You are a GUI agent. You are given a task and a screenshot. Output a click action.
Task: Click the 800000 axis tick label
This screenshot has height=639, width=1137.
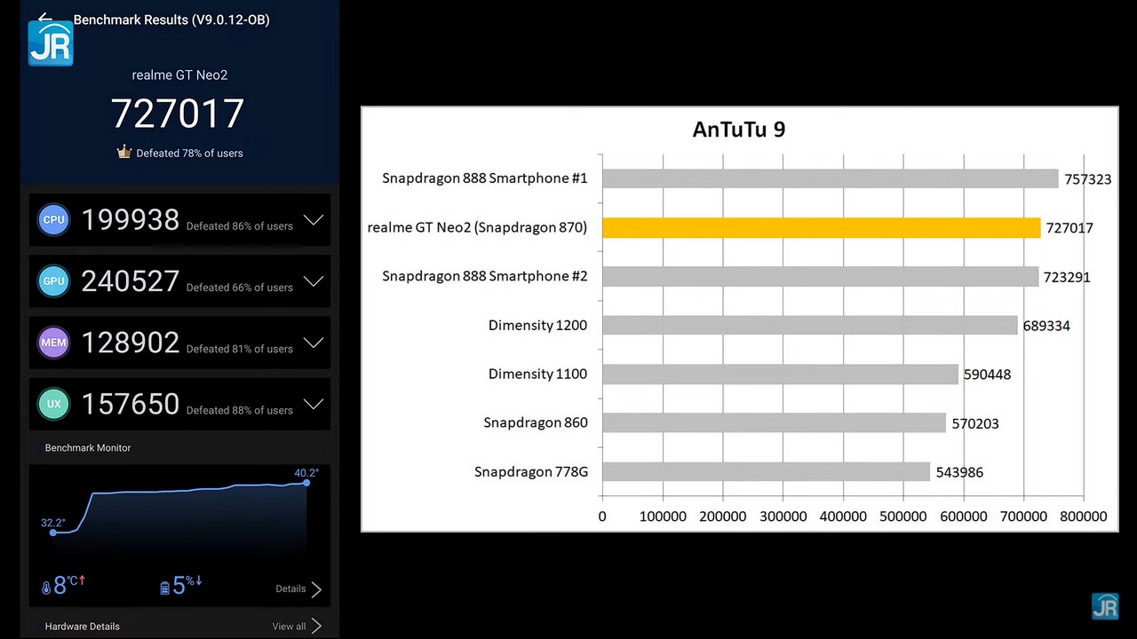(1084, 517)
